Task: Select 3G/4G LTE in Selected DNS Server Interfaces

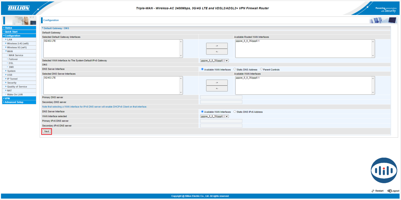Action: [x=50, y=78]
